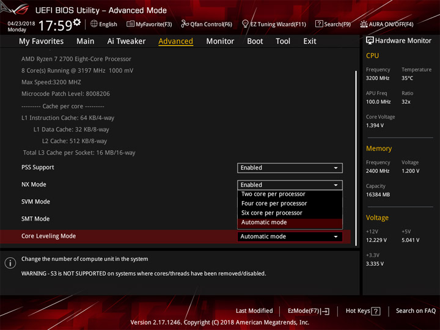The height and width of the screenshot is (330, 440).
Task: Click the +12V 12.229 V reading
Action: click(376, 240)
